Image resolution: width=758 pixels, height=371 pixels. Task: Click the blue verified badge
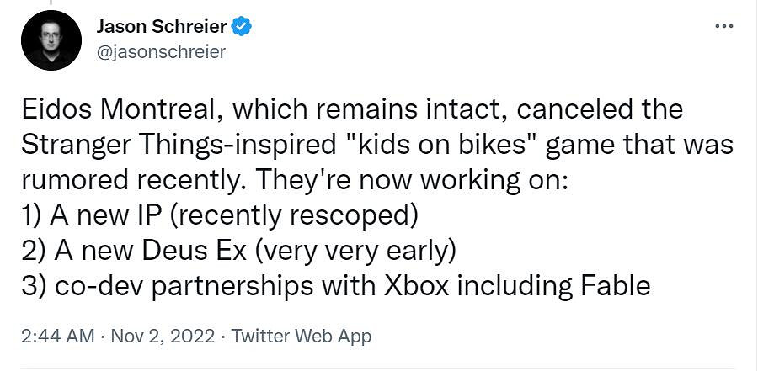coord(242,28)
